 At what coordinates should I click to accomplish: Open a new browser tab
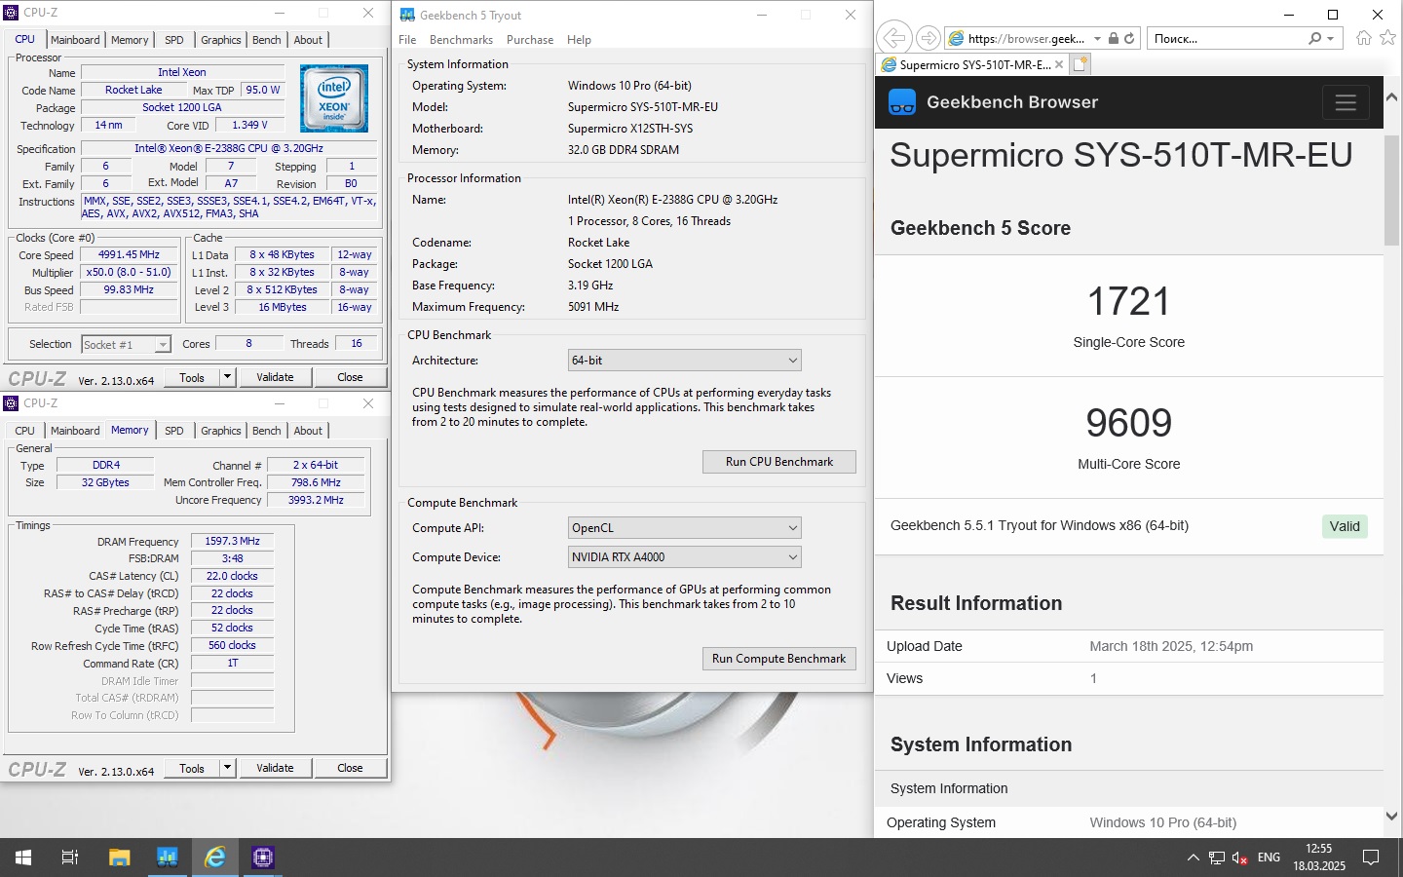(x=1080, y=64)
